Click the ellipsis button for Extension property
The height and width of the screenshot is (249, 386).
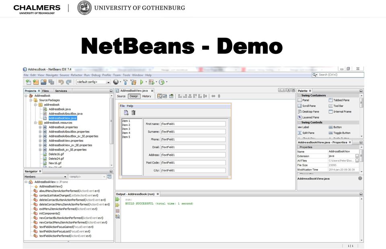pyautogui.click(x=357, y=156)
